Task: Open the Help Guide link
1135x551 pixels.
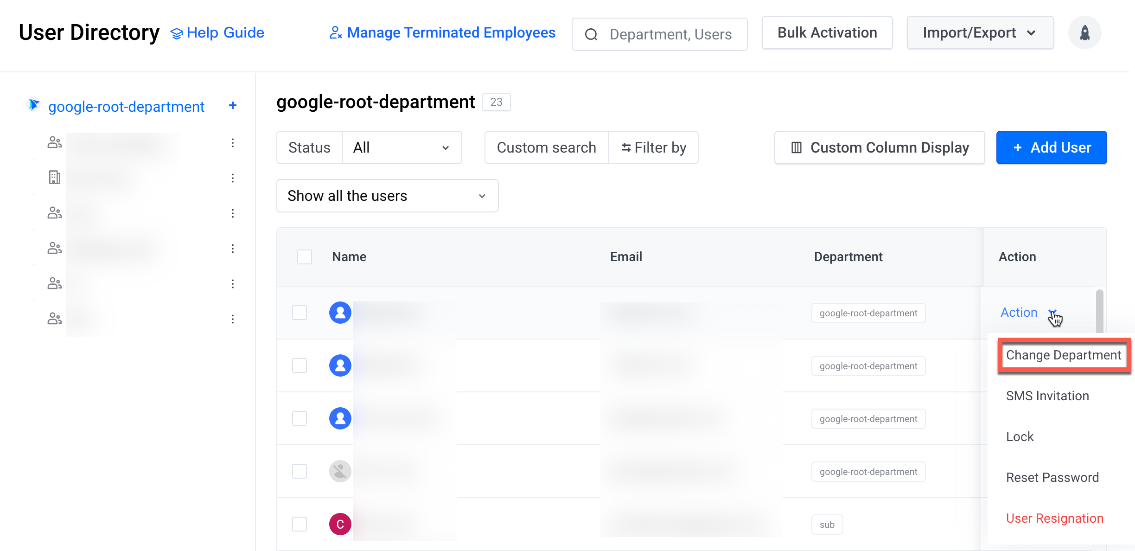Action: click(x=217, y=33)
